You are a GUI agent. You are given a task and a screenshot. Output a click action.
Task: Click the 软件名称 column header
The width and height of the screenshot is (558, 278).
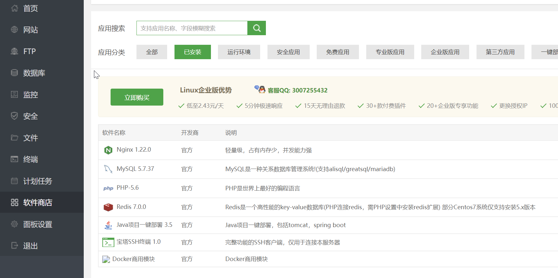point(114,133)
